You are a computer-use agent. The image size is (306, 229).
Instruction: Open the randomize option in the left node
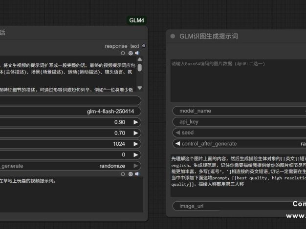click(70, 166)
